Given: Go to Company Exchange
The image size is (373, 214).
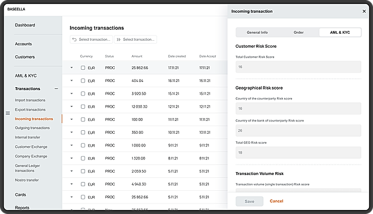Looking at the screenshot, I should [31, 156].
